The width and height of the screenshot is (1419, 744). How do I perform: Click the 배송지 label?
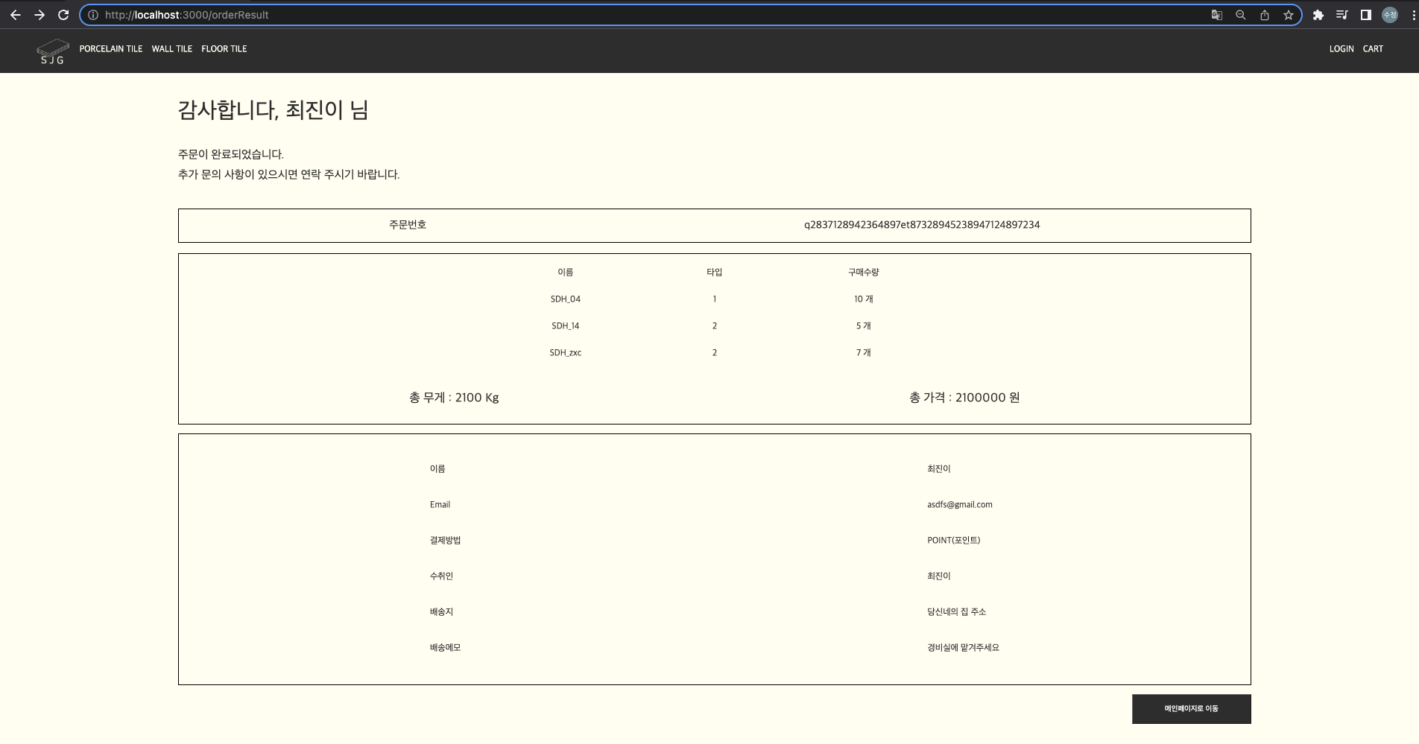point(441,612)
